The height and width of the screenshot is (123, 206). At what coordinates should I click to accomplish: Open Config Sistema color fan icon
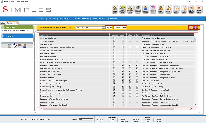pos(154,9)
